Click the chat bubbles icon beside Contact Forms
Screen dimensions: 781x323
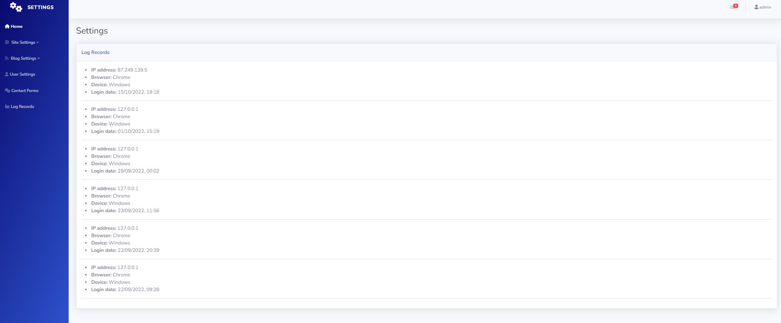[7, 90]
